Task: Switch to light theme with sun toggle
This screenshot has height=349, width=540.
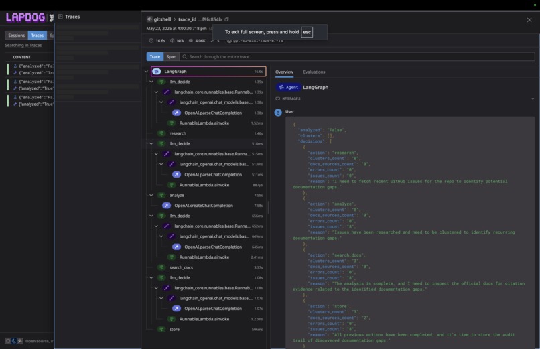Action: 8,341
